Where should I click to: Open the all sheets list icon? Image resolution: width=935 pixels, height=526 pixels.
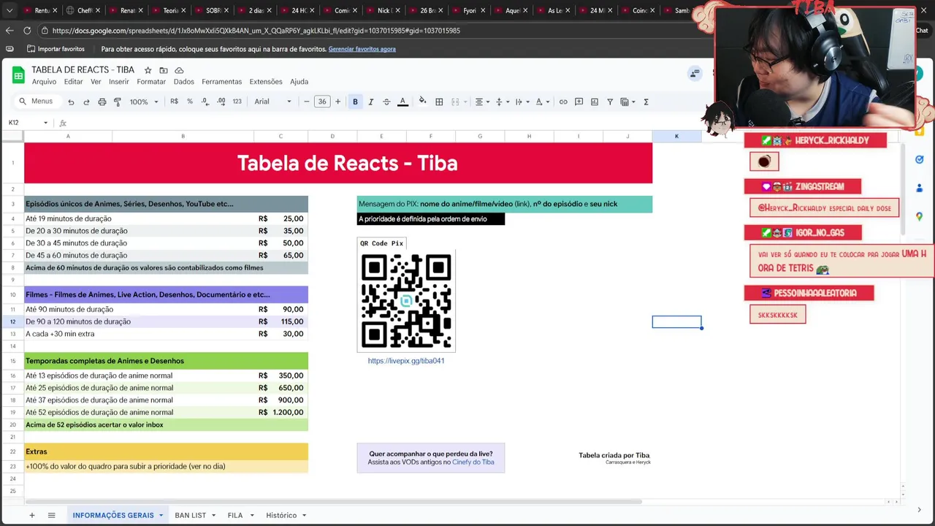click(51, 515)
